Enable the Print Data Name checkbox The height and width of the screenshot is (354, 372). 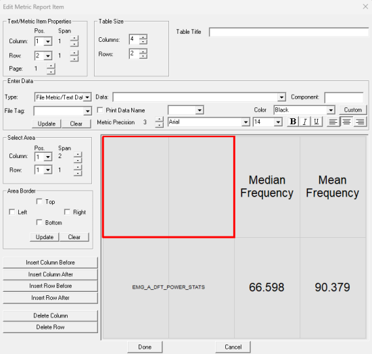(100, 110)
